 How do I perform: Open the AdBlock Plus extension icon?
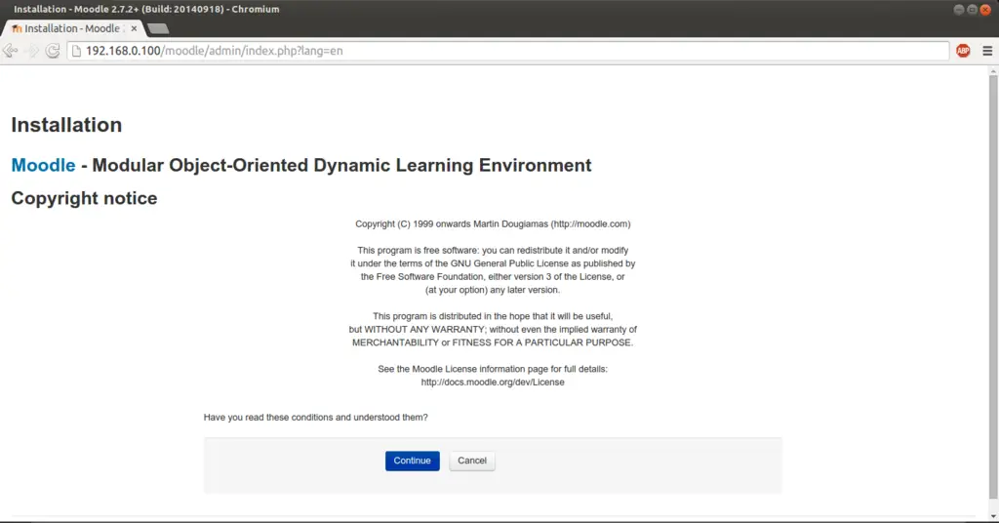[963, 51]
